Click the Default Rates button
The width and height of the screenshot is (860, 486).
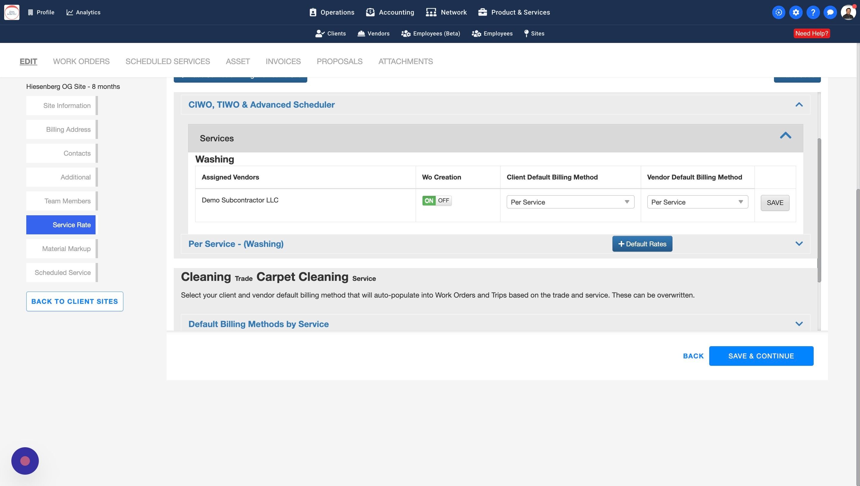pyautogui.click(x=642, y=244)
